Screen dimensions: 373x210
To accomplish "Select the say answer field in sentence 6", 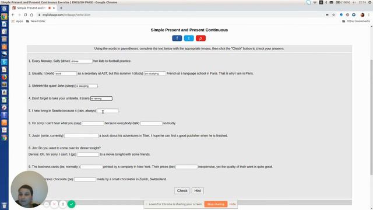I will [x=93, y=123].
